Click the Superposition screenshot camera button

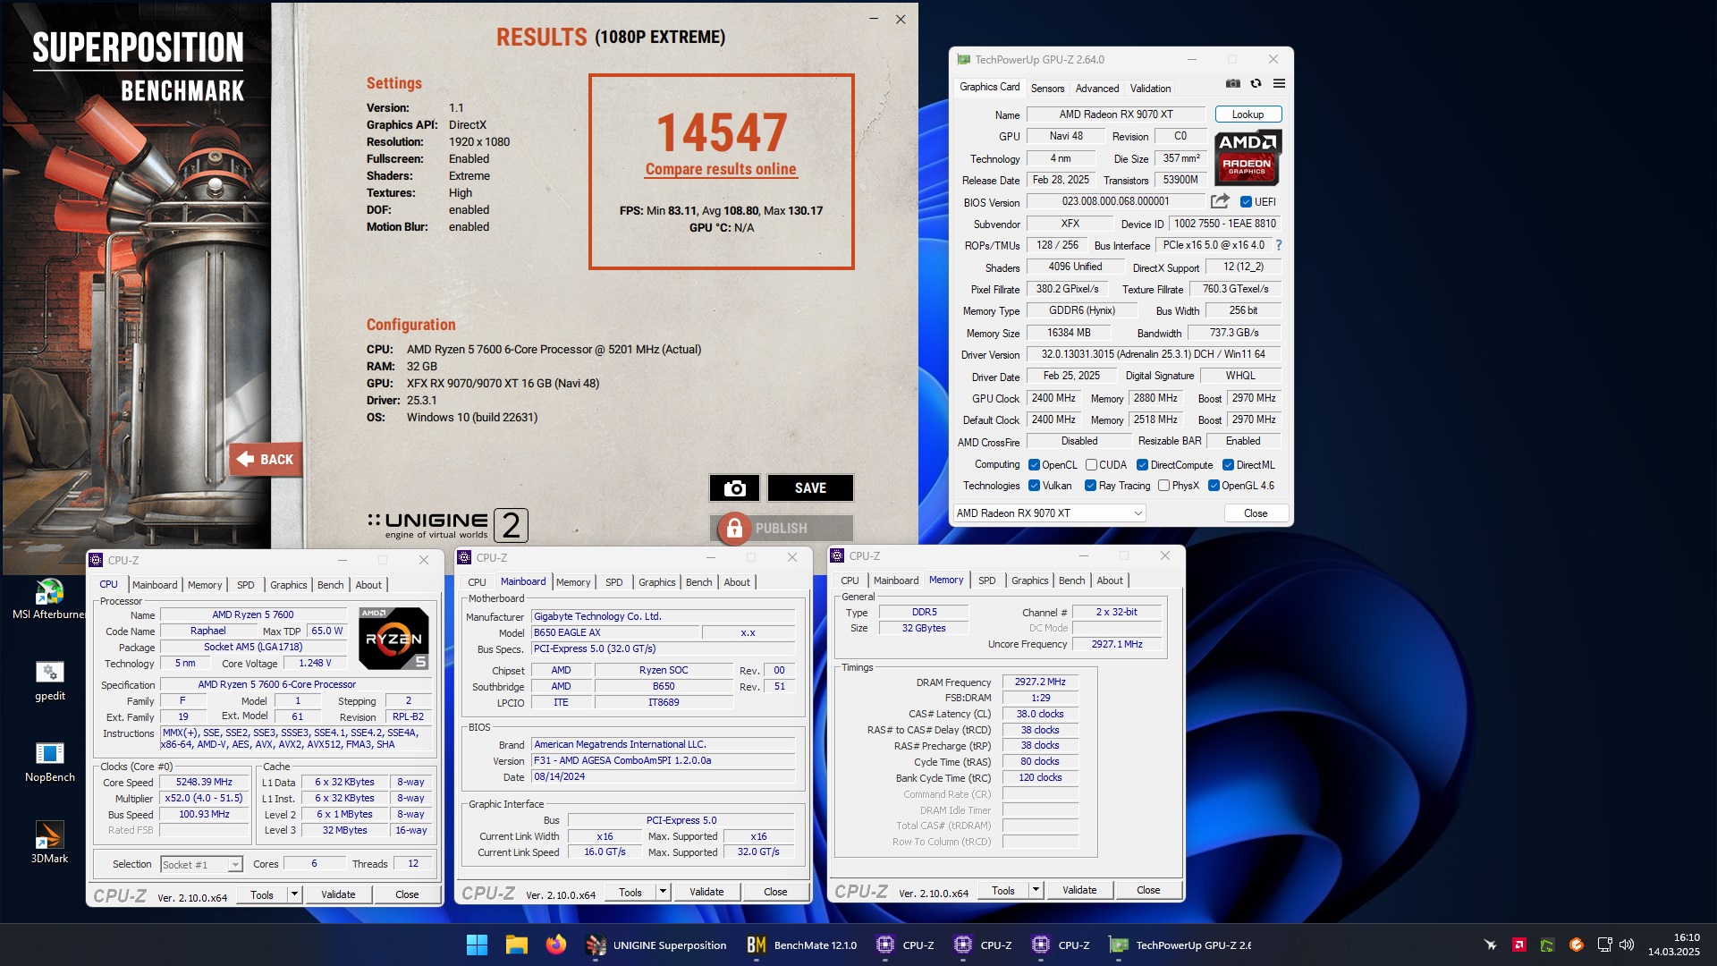(734, 488)
